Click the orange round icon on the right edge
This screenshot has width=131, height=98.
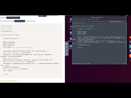130,56
